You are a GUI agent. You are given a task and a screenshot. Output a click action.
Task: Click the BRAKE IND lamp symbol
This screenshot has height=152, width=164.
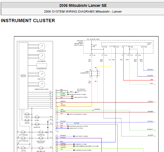(37, 124)
